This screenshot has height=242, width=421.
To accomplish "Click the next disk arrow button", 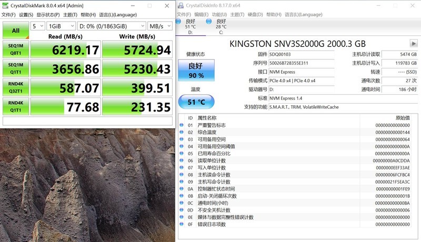I will [x=414, y=43].
